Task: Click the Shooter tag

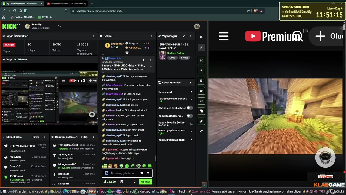Action: pyautogui.click(x=185, y=57)
